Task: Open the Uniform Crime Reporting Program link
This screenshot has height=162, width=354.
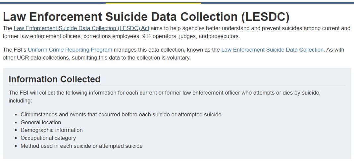Action: tap(70, 50)
